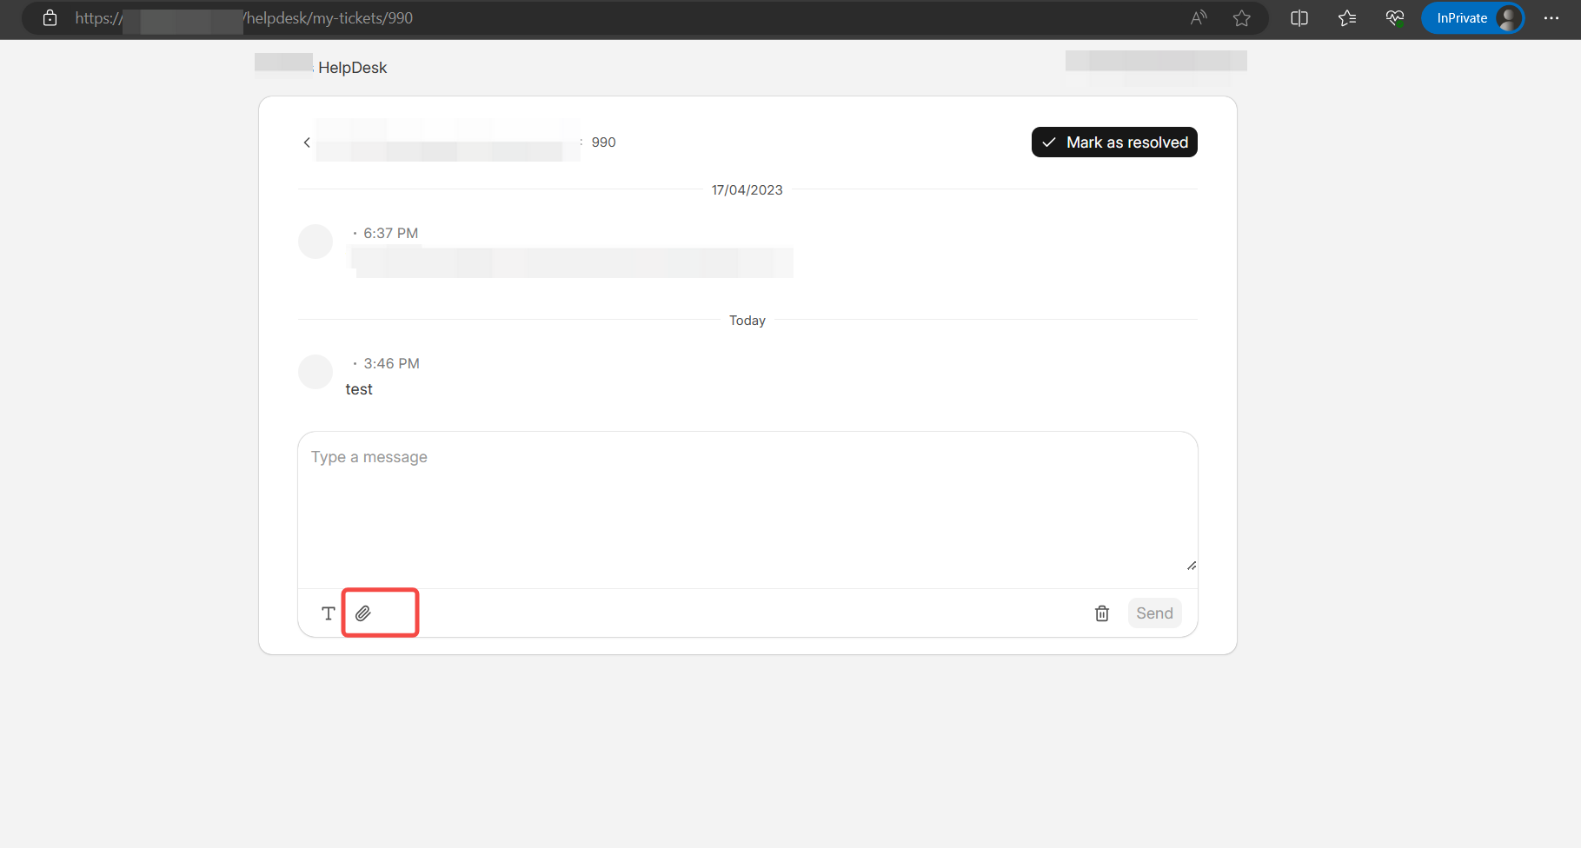Click the attachment paperclip icon
The width and height of the screenshot is (1581, 848).
363,613
